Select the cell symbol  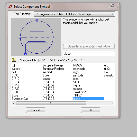click(x=14, y=72)
